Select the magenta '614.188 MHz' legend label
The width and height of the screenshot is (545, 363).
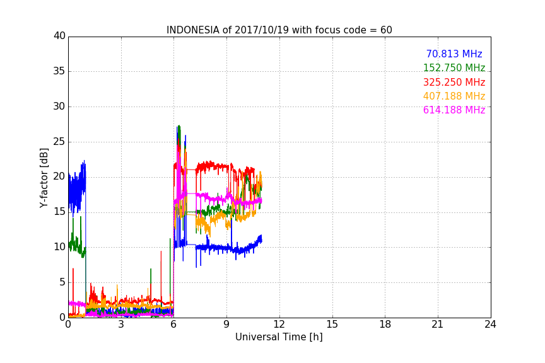[454, 110]
